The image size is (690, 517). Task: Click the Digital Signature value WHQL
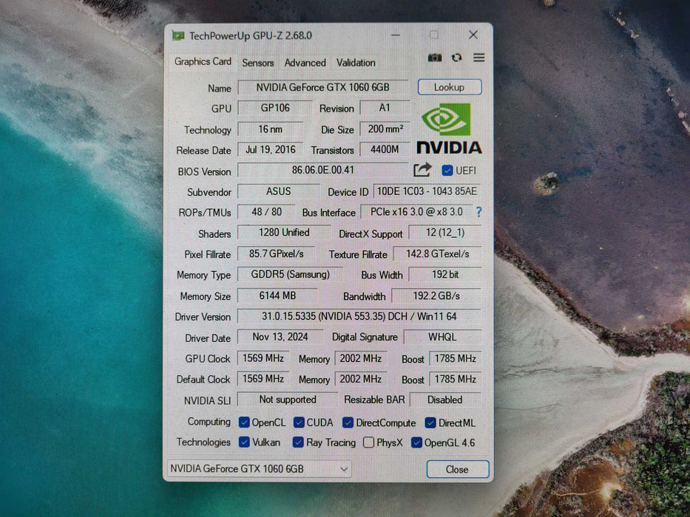(x=442, y=338)
